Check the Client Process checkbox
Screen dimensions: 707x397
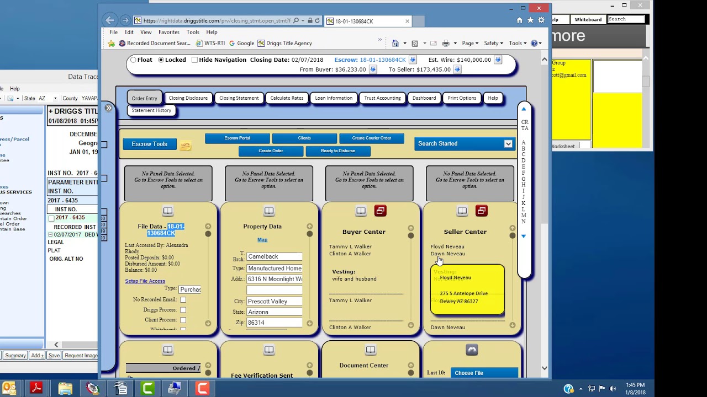[183, 320]
